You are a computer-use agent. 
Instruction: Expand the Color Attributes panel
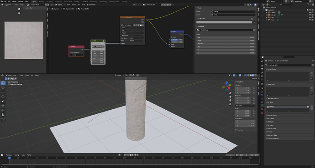pyautogui.click(x=273, y=115)
